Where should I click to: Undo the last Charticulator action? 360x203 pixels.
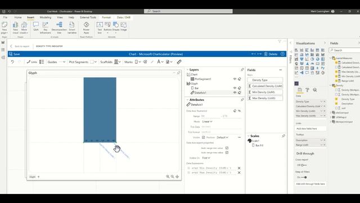pyautogui.click(x=12, y=62)
